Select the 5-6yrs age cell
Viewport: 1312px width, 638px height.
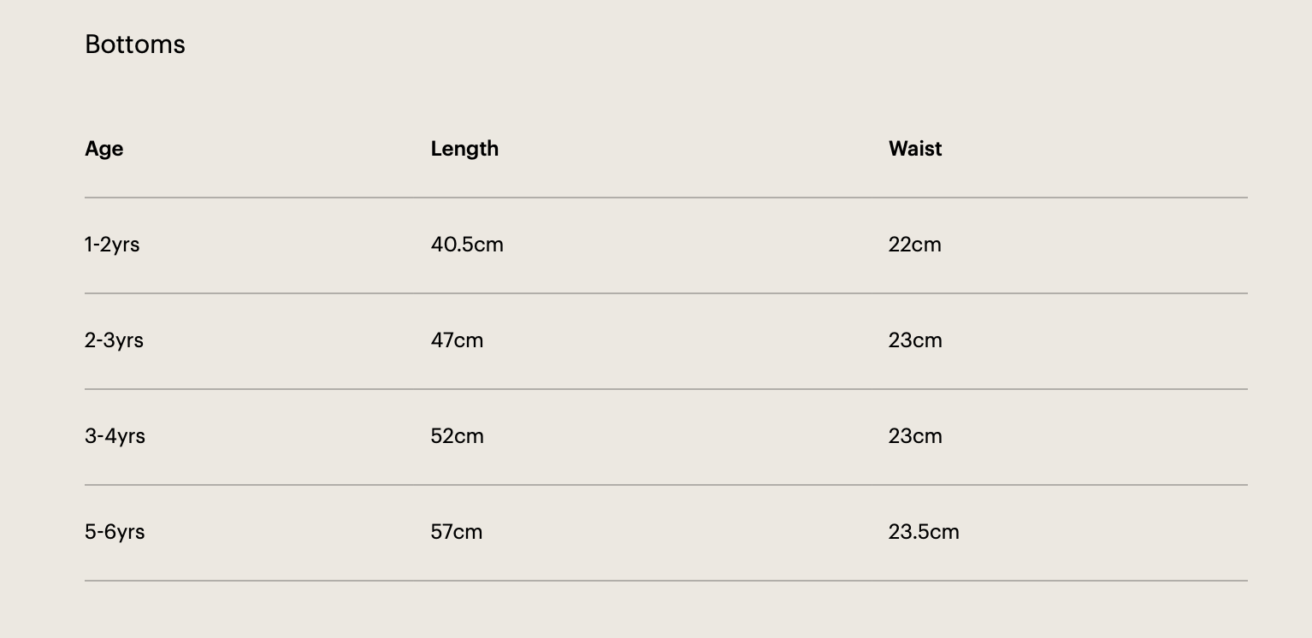coord(115,532)
